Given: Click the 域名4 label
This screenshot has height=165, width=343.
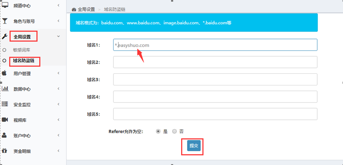Looking at the screenshot, I should click(93, 97).
